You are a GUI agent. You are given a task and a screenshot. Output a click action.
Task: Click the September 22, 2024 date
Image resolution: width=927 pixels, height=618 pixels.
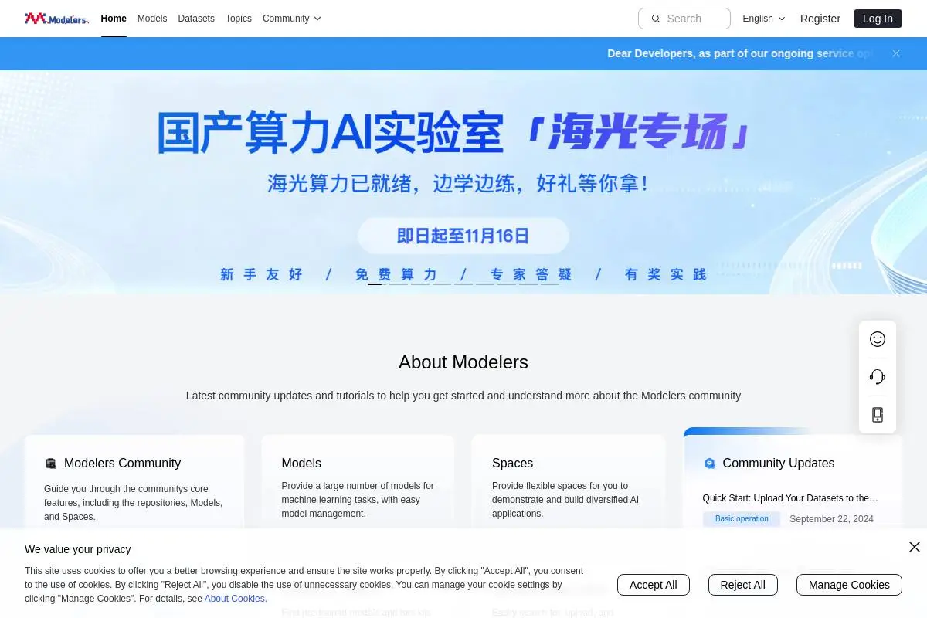[831, 519]
